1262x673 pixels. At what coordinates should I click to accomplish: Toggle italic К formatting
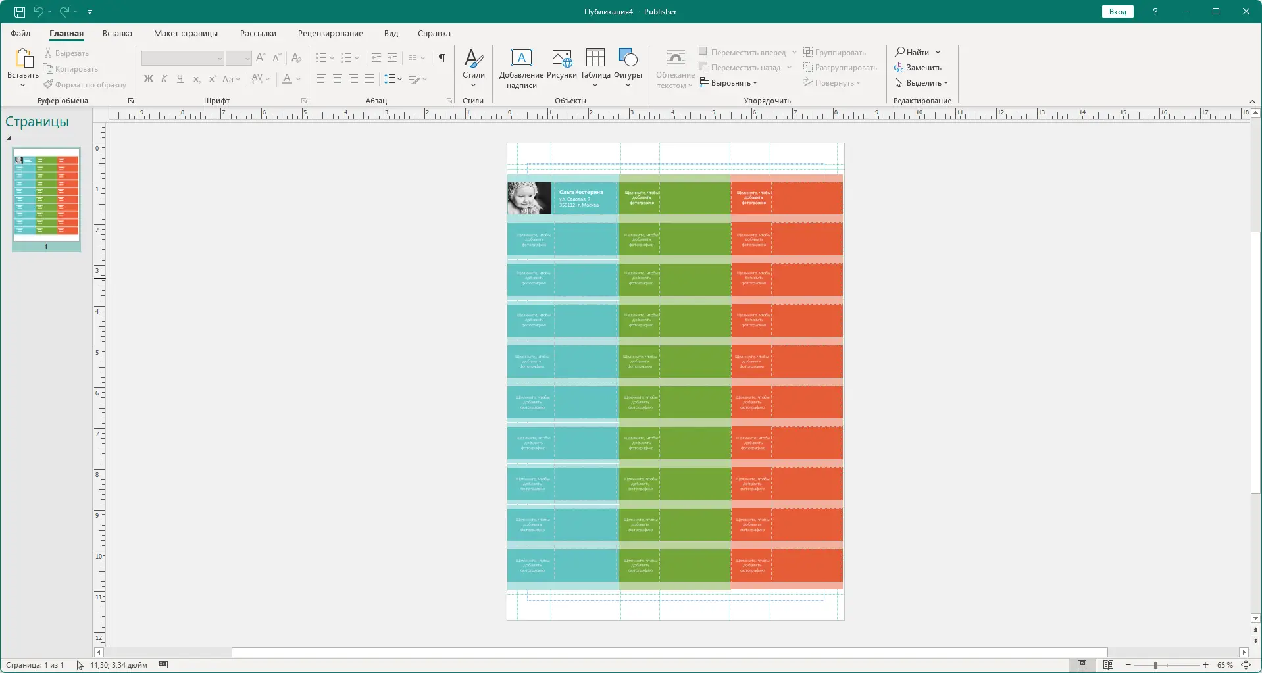tap(164, 79)
